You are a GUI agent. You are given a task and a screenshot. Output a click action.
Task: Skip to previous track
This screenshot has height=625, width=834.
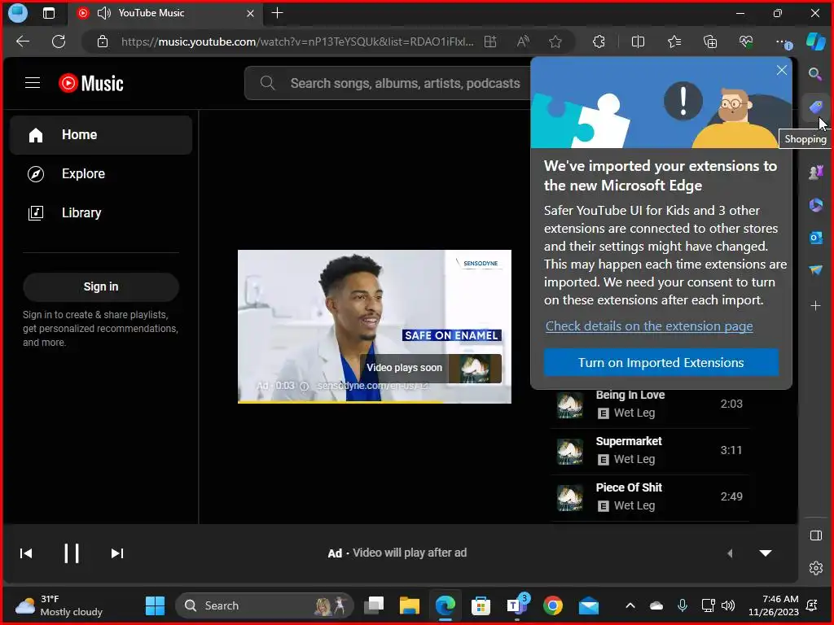(x=26, y=553)
